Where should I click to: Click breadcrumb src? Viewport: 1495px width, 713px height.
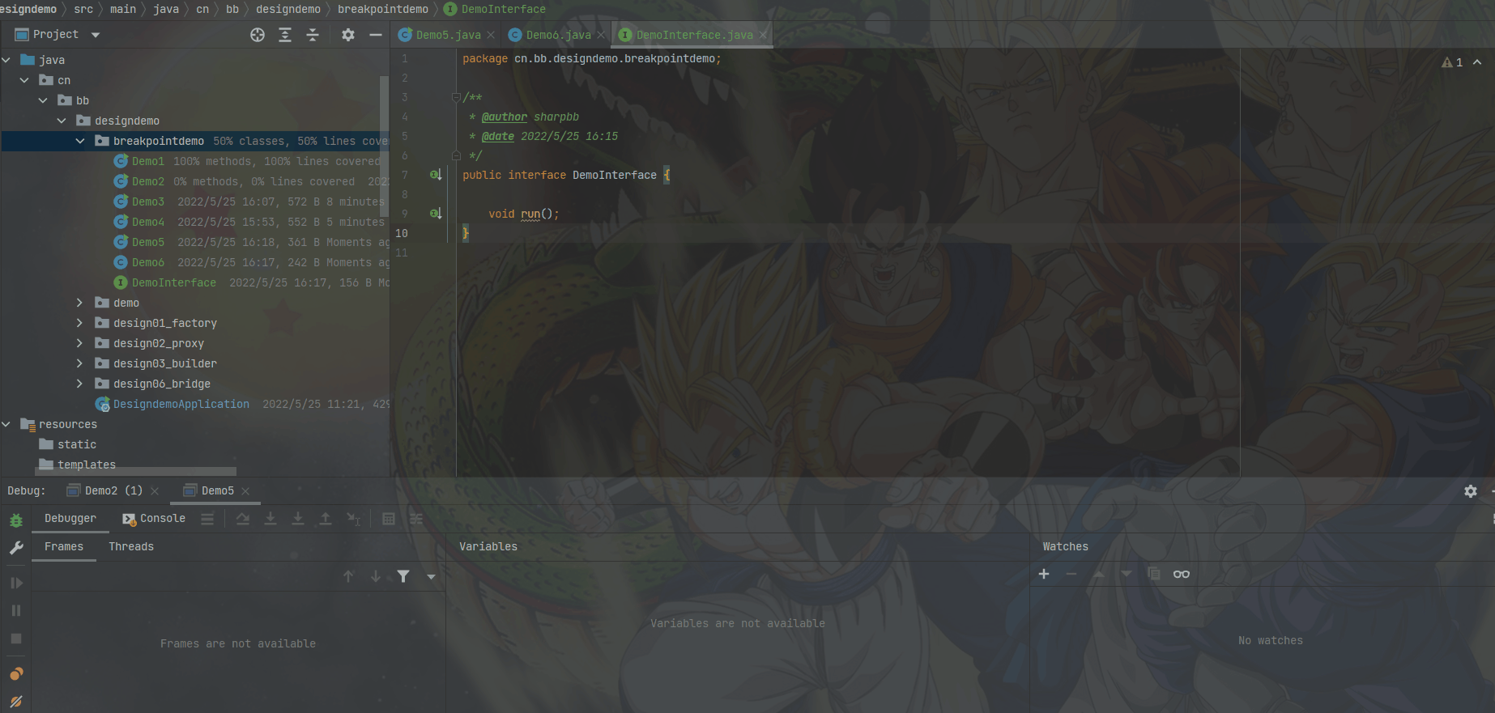83,9
